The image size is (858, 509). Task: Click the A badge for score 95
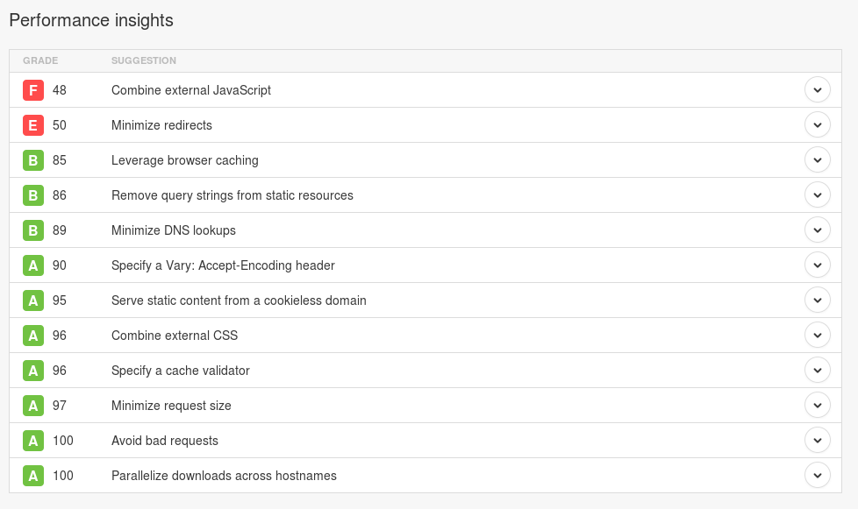click(x=33, y=300)
